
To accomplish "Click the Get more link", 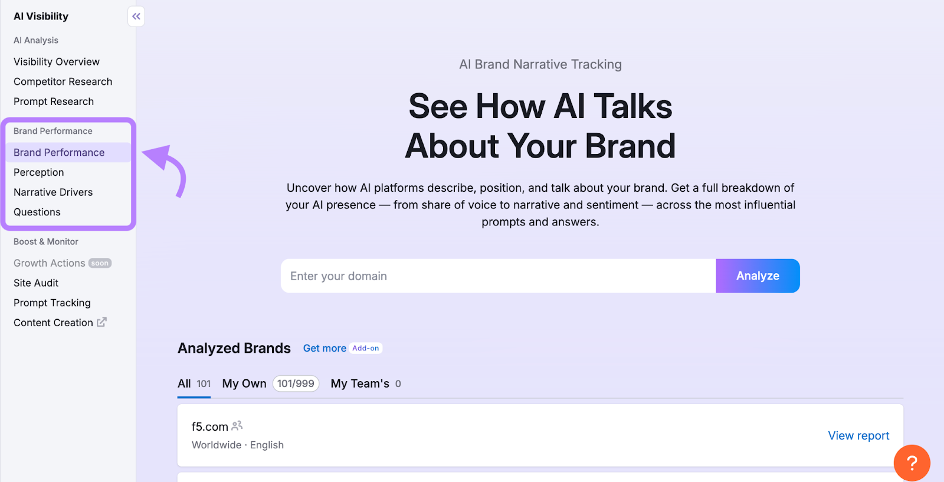I will click(324, 348).
